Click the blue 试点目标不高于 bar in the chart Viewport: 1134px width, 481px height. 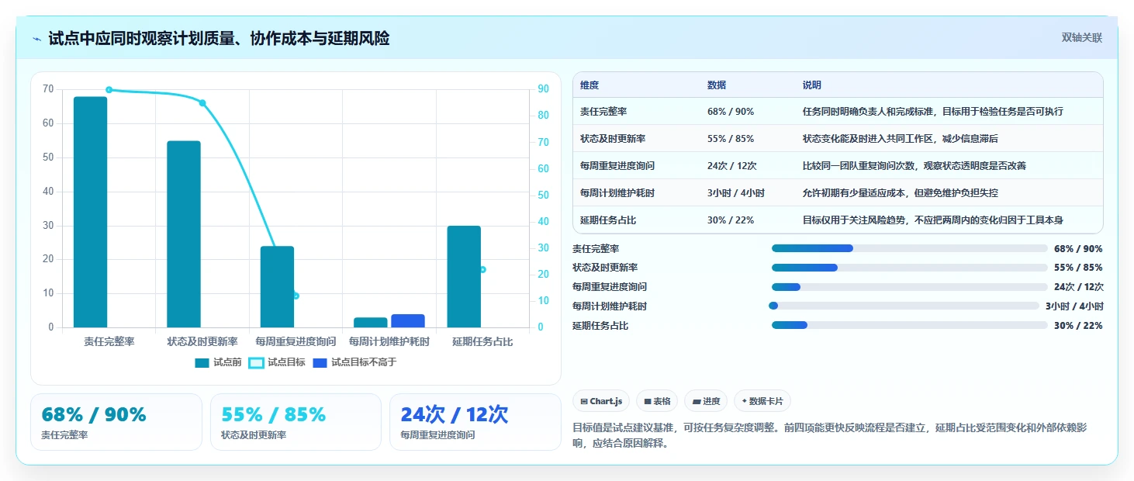pos(408,320)
